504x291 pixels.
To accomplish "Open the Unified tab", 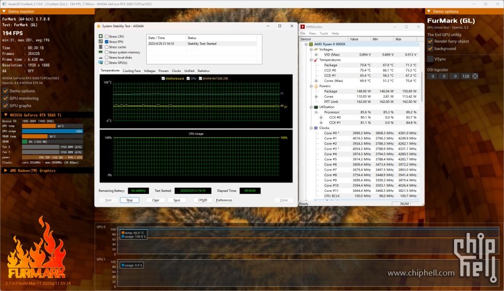I will click(x=189, y=71).
